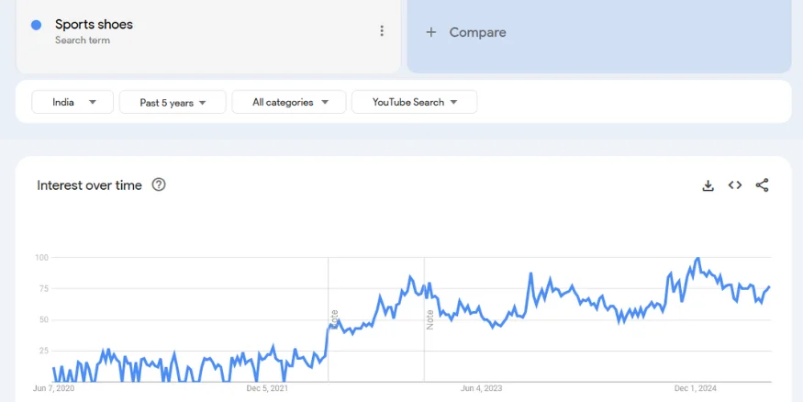Image resolution: width=803 pixels, height=402 pixels.
Task: Open the Past 5 years time range dropdown
Action: [173, 102]
